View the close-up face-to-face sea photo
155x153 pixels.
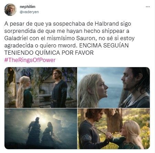pyautogui.click(x=114, y=88)
